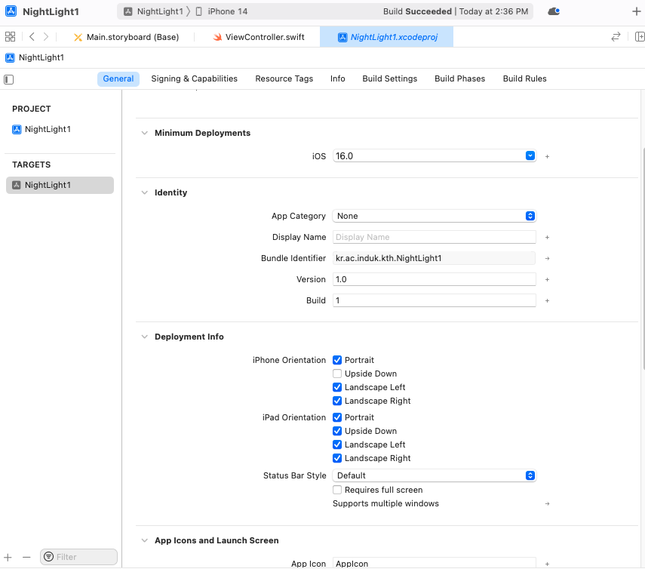Uncheck iPhone Landscape Right
This screenshot has height=572, width=645.
click(x=337, y=401)
